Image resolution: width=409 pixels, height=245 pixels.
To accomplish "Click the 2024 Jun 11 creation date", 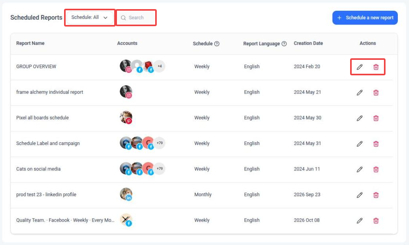I will coord(307,169).
